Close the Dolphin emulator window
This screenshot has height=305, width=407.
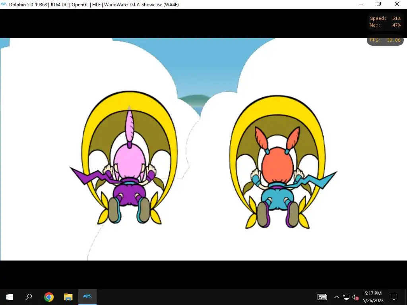point(397,4)
